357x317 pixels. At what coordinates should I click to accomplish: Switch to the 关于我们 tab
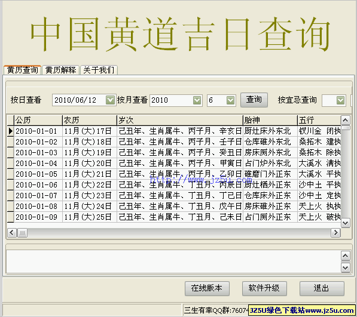[99, 70]
